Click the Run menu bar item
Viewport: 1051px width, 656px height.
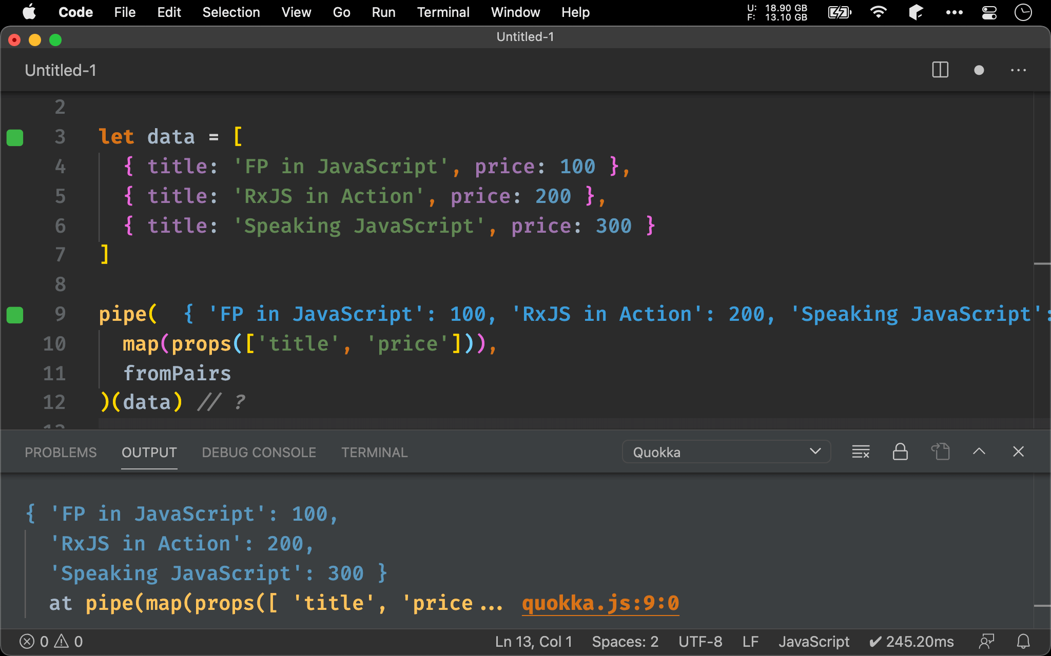pyautogui.click(x=382, y=11)
